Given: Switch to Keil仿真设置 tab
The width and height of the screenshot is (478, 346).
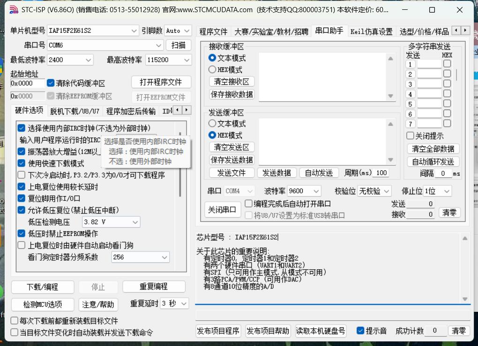Looking at the screenshot, I should pos(371,31).
